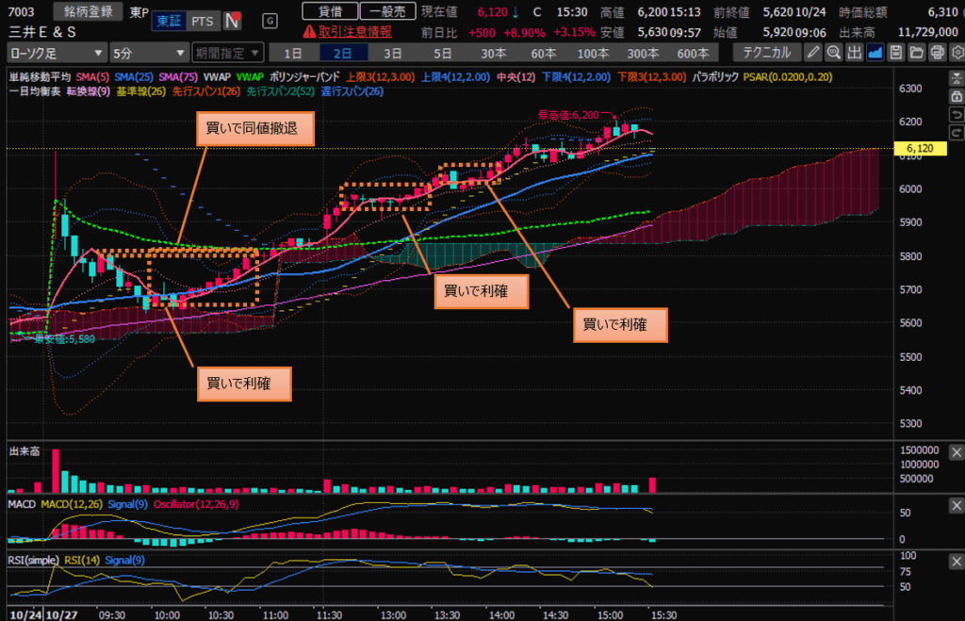Screen dimensions: 965x621
Task: Click the lock icon beside price axis
Action: click(x=955, y=96)
